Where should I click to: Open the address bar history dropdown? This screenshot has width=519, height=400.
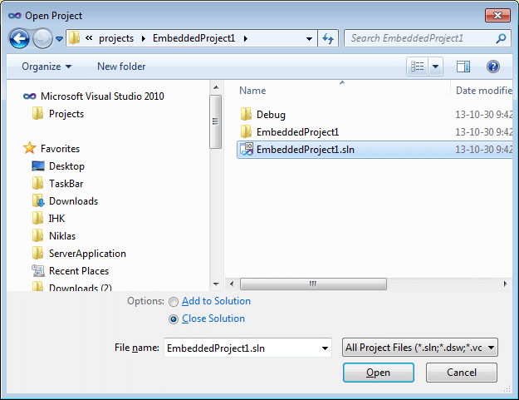pyautogui.click(x=309, y=39)
